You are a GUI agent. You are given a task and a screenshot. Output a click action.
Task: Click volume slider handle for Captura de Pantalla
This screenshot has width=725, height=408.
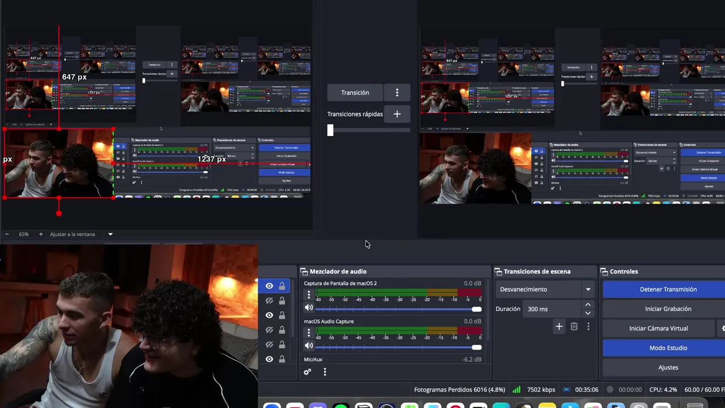point(476,309)
